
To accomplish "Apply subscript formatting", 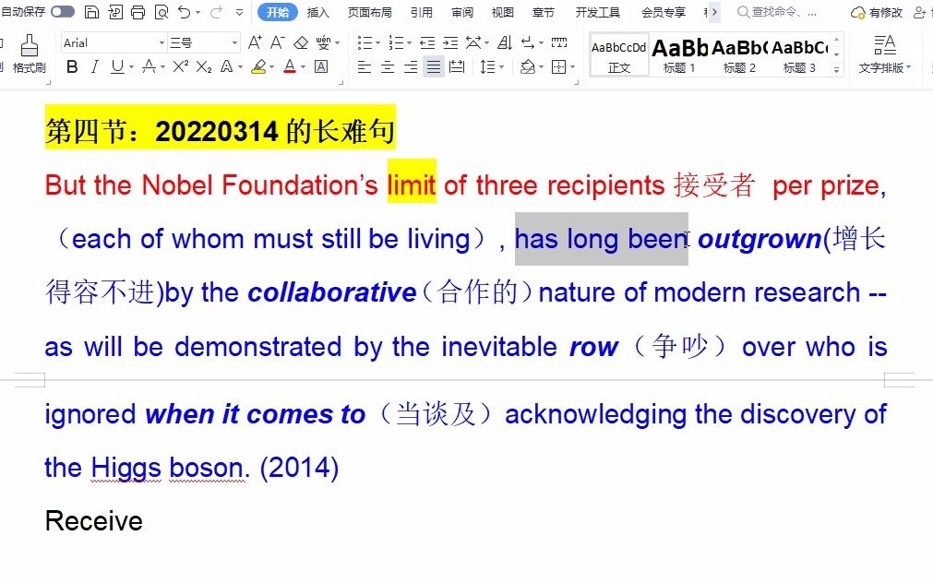I will coord(205,65).
